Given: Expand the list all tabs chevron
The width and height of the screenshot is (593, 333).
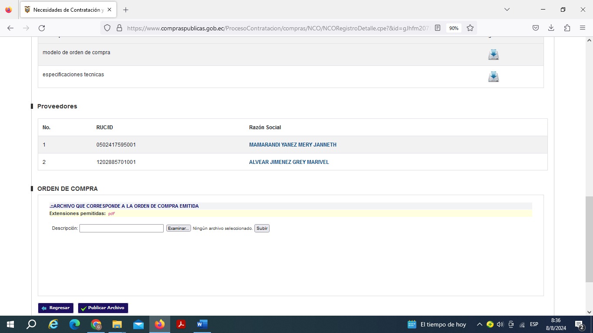Looking at the screenshot, I should 507,10.
